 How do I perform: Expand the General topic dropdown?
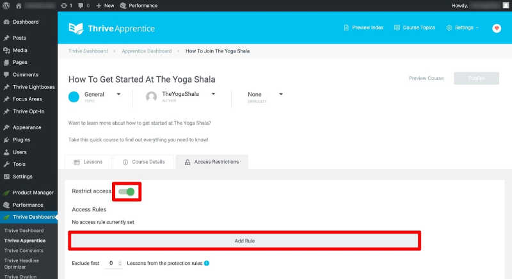[x=118, y=94]
